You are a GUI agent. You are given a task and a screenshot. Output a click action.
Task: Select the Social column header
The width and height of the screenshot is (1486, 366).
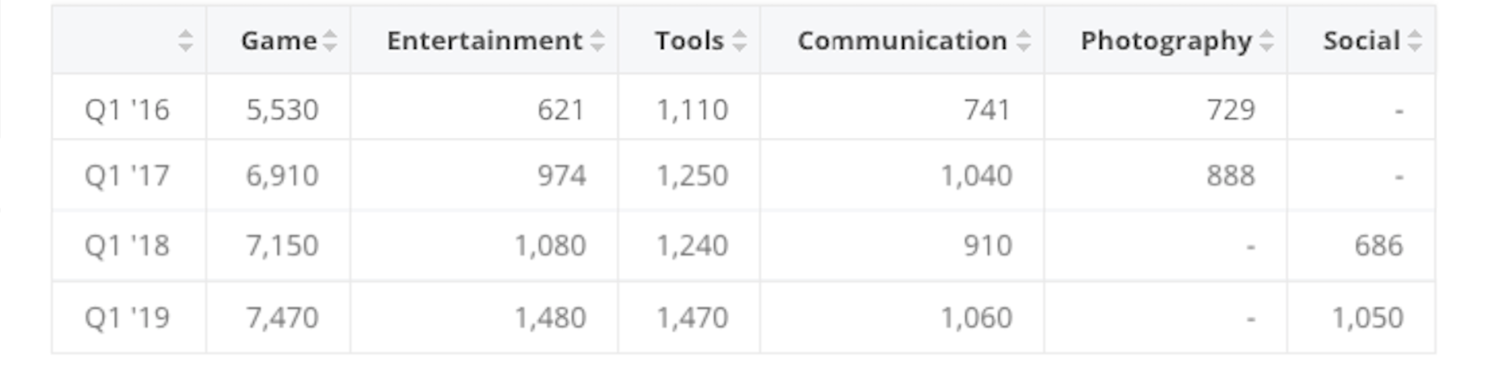pyautogui.click(x=1361, y=41)
